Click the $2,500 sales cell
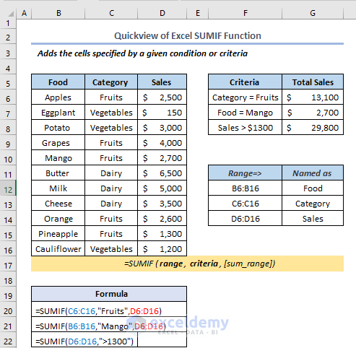 [x=162, y=97]
